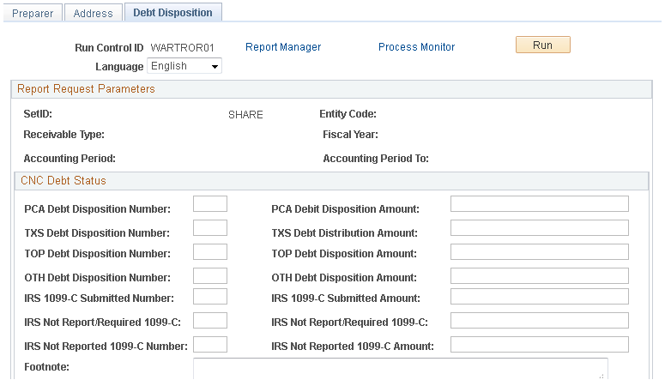The height and width of the screenshot is (386, 665).
Task: Focus the TOP Debt Disposition Number field
Action: pyautogui.click(x=210, y=251)
